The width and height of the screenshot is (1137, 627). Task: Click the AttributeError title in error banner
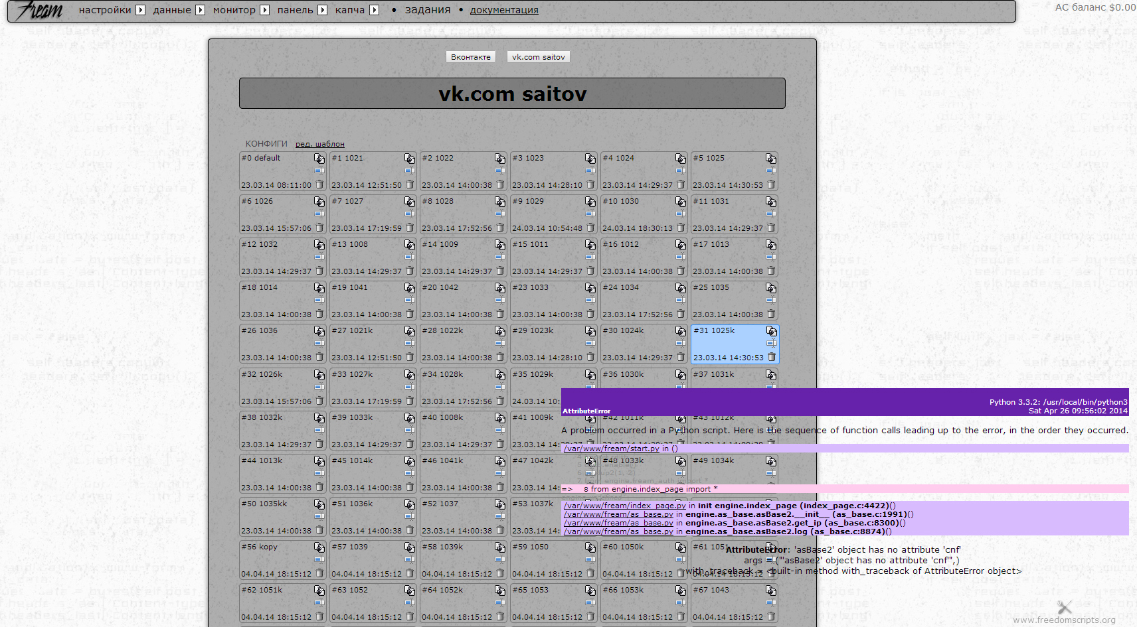click(x=586, y=411)
